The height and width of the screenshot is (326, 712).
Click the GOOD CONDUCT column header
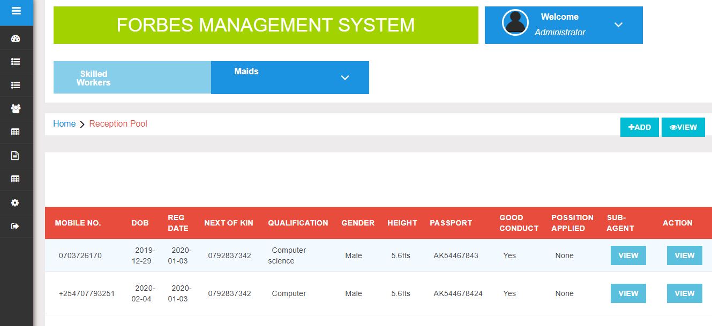(519, 223)
